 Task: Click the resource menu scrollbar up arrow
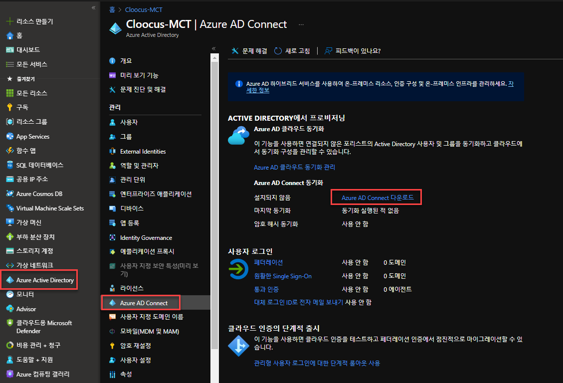tap(214, 58)
